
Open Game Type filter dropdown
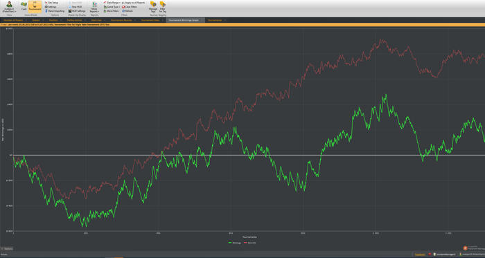[112, 6]
